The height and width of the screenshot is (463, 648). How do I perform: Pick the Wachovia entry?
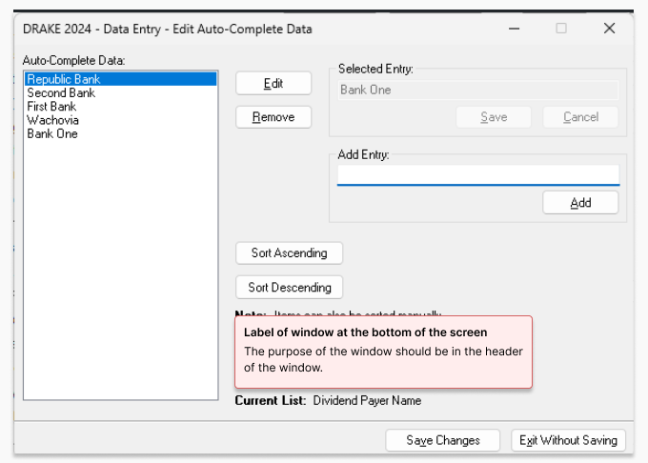coord(52,120)
